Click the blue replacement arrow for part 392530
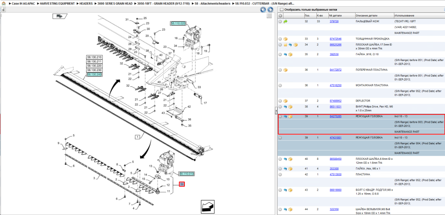 tap(285, 54)
